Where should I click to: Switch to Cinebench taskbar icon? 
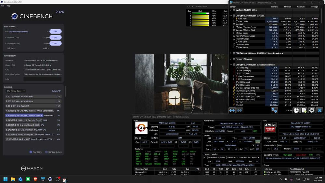50,179
